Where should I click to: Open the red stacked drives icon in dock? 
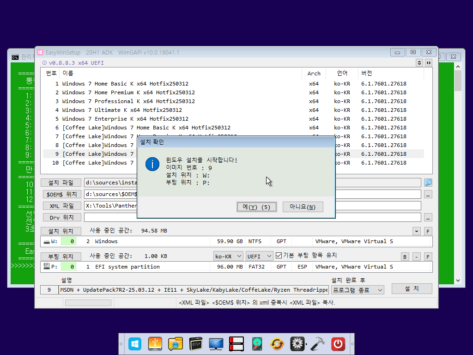click(x=236, y=344)
